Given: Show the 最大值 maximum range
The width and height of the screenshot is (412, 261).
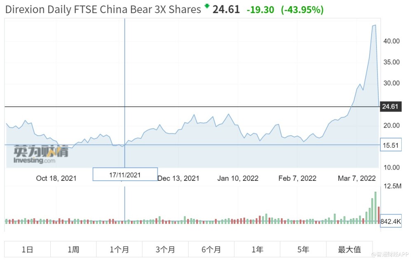Looking at the screenshot, I should 349,249.
